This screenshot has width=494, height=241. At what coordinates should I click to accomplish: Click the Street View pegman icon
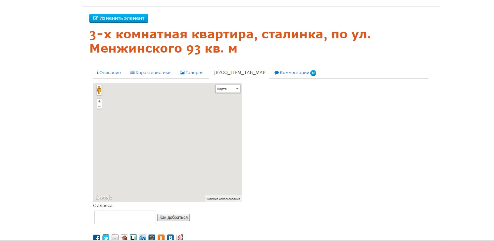coord(99,90)
